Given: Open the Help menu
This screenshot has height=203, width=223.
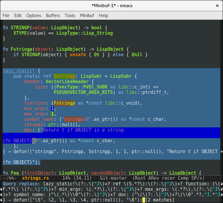Looking at the screenshot, I should coord(103,16).
